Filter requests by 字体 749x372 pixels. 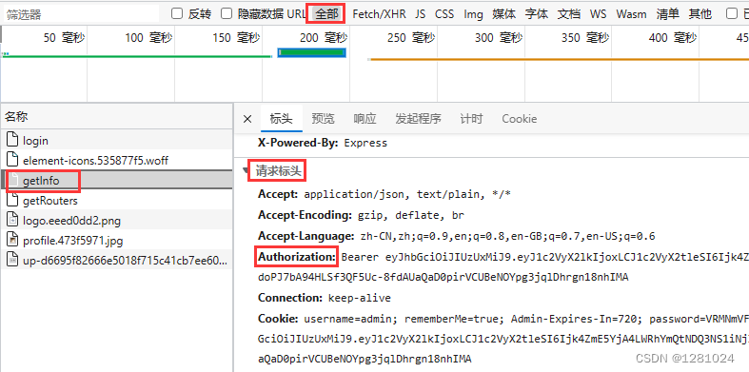(537, 14)
